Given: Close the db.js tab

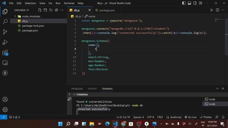Looking at the screenshot, I should click(89, 10).
